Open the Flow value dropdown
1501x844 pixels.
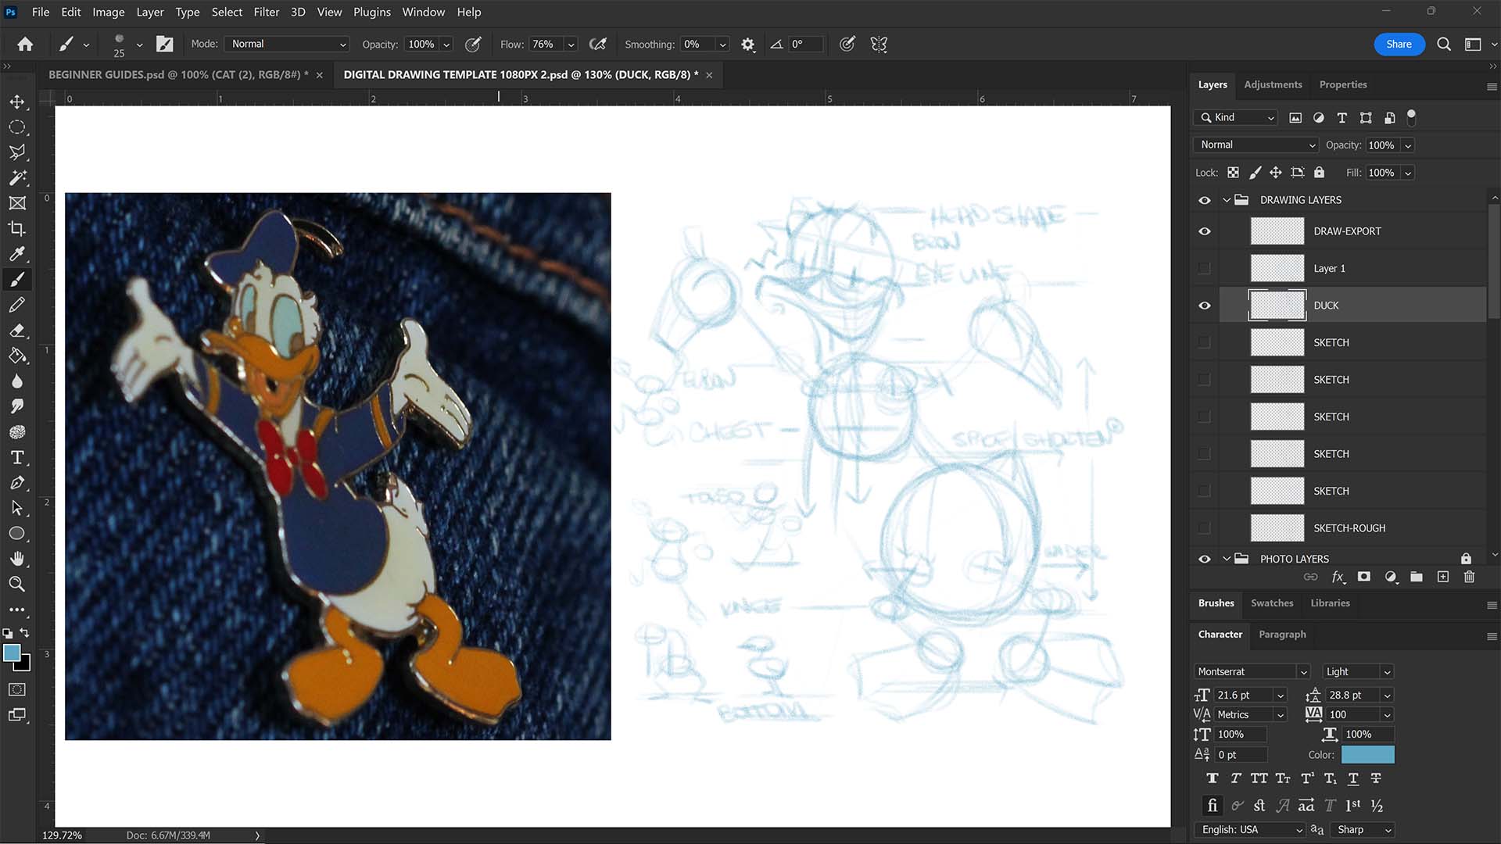coord(571,45)
